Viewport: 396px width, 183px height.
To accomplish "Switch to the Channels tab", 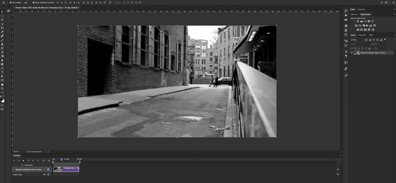I will click(362, 35).
